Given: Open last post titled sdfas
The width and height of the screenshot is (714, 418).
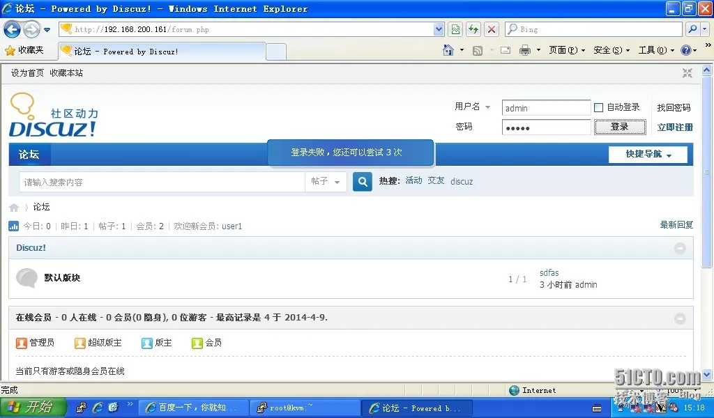Looking at the screenshot, I should pos(549,272).
